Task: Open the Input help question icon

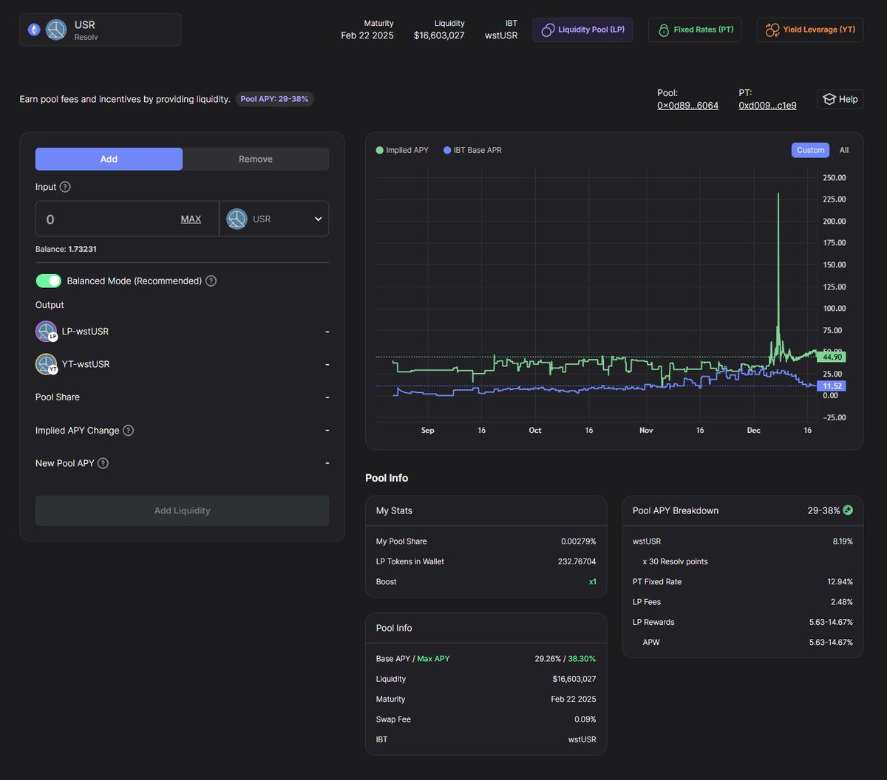Action: click(65, 187)
